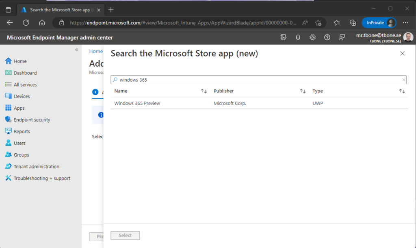Image resolution: width=416 pixels, height=248 pixels.
Task: Close the Search Microsoft Store pane
Action: (x=402, y=53)
